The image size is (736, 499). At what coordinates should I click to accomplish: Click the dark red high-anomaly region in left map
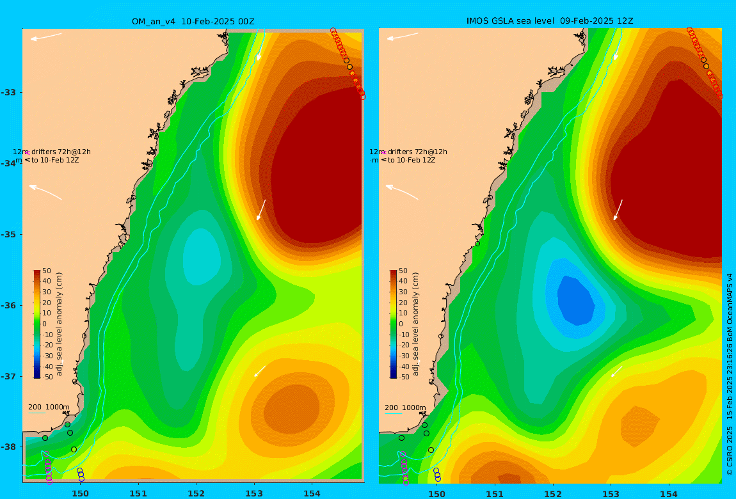click(x=317, y=166)
